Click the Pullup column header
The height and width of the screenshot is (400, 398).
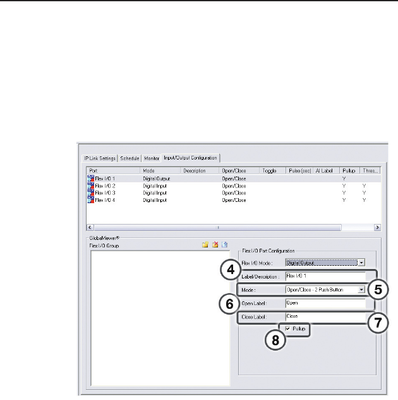[349, 171]
